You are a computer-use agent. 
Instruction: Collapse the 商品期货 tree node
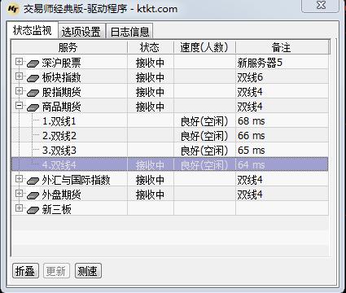19,106
